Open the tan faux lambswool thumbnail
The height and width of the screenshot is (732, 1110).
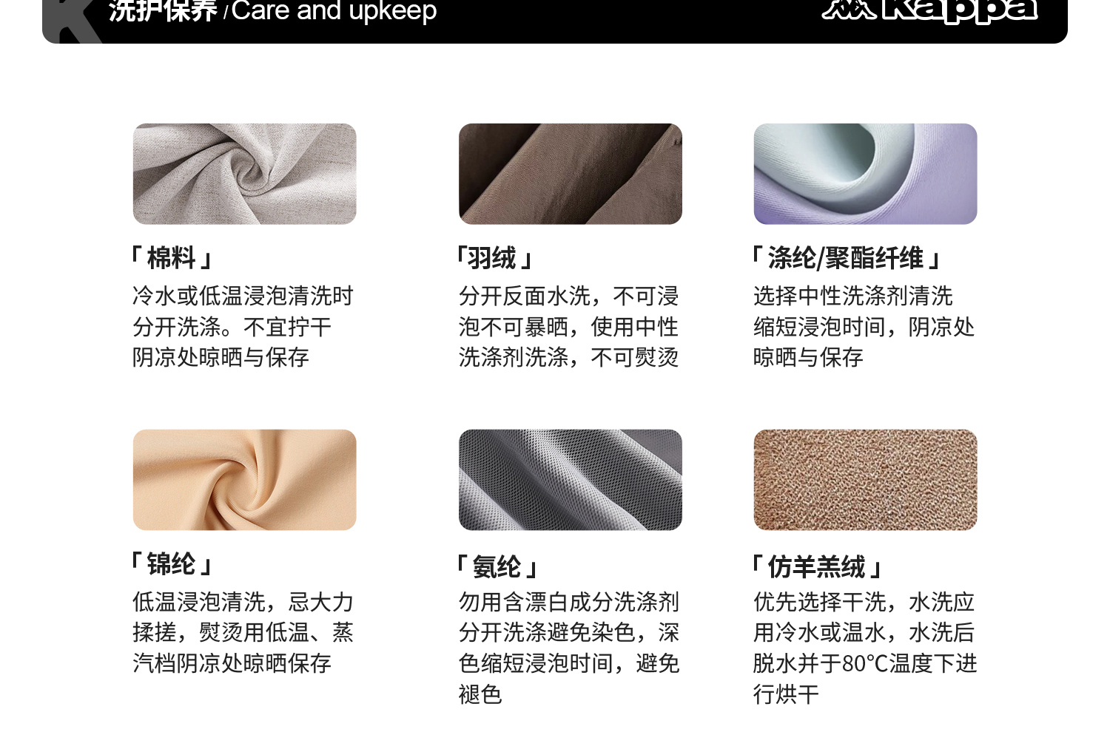865,480
